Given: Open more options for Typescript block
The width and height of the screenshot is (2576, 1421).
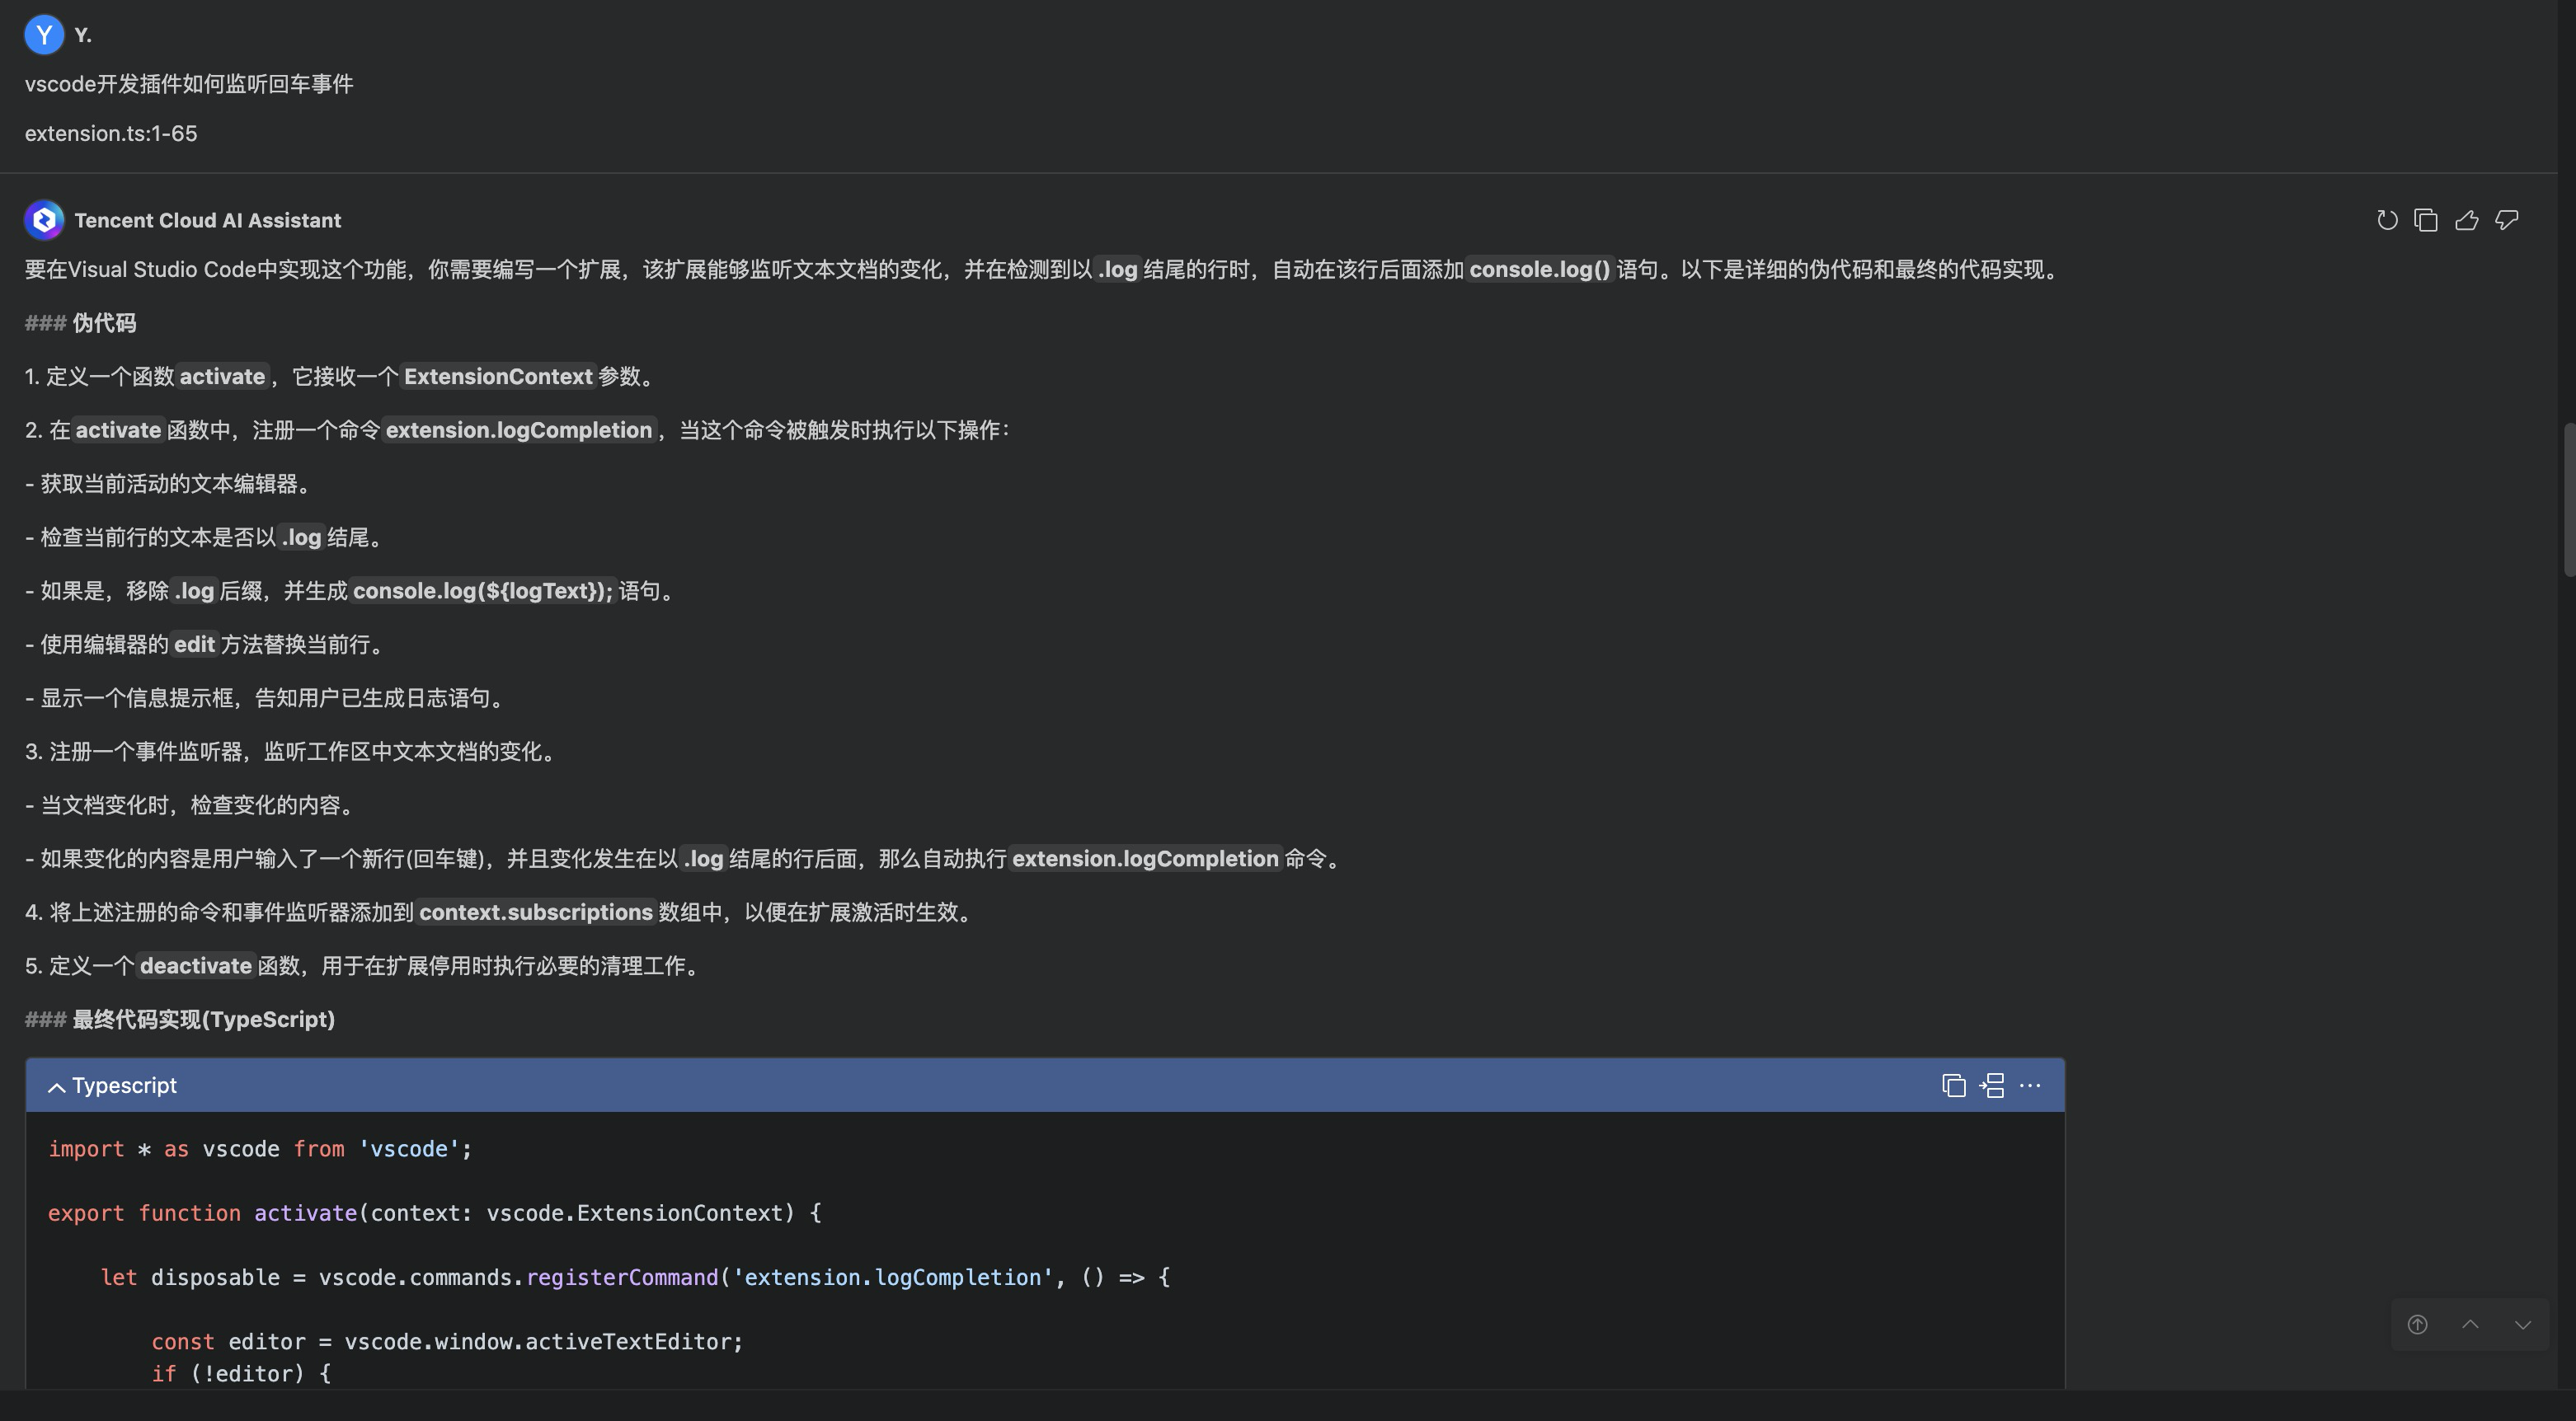Looking at the screenshot, I should [2030, 1086].
